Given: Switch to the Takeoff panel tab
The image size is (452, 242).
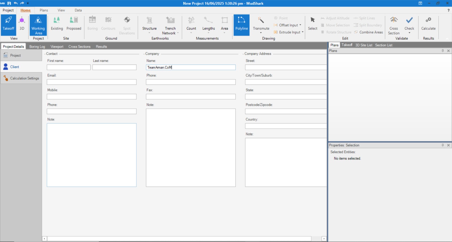Looking at the screenshot, I should 347,45.
